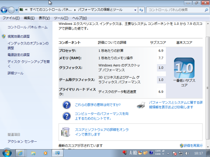
Task: Open the 表示(V) menu
Action: click(44, 18)
